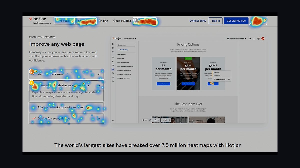Click the invite person icon in demo header
The height and width of the screenshot is (168, 300).
254,39
